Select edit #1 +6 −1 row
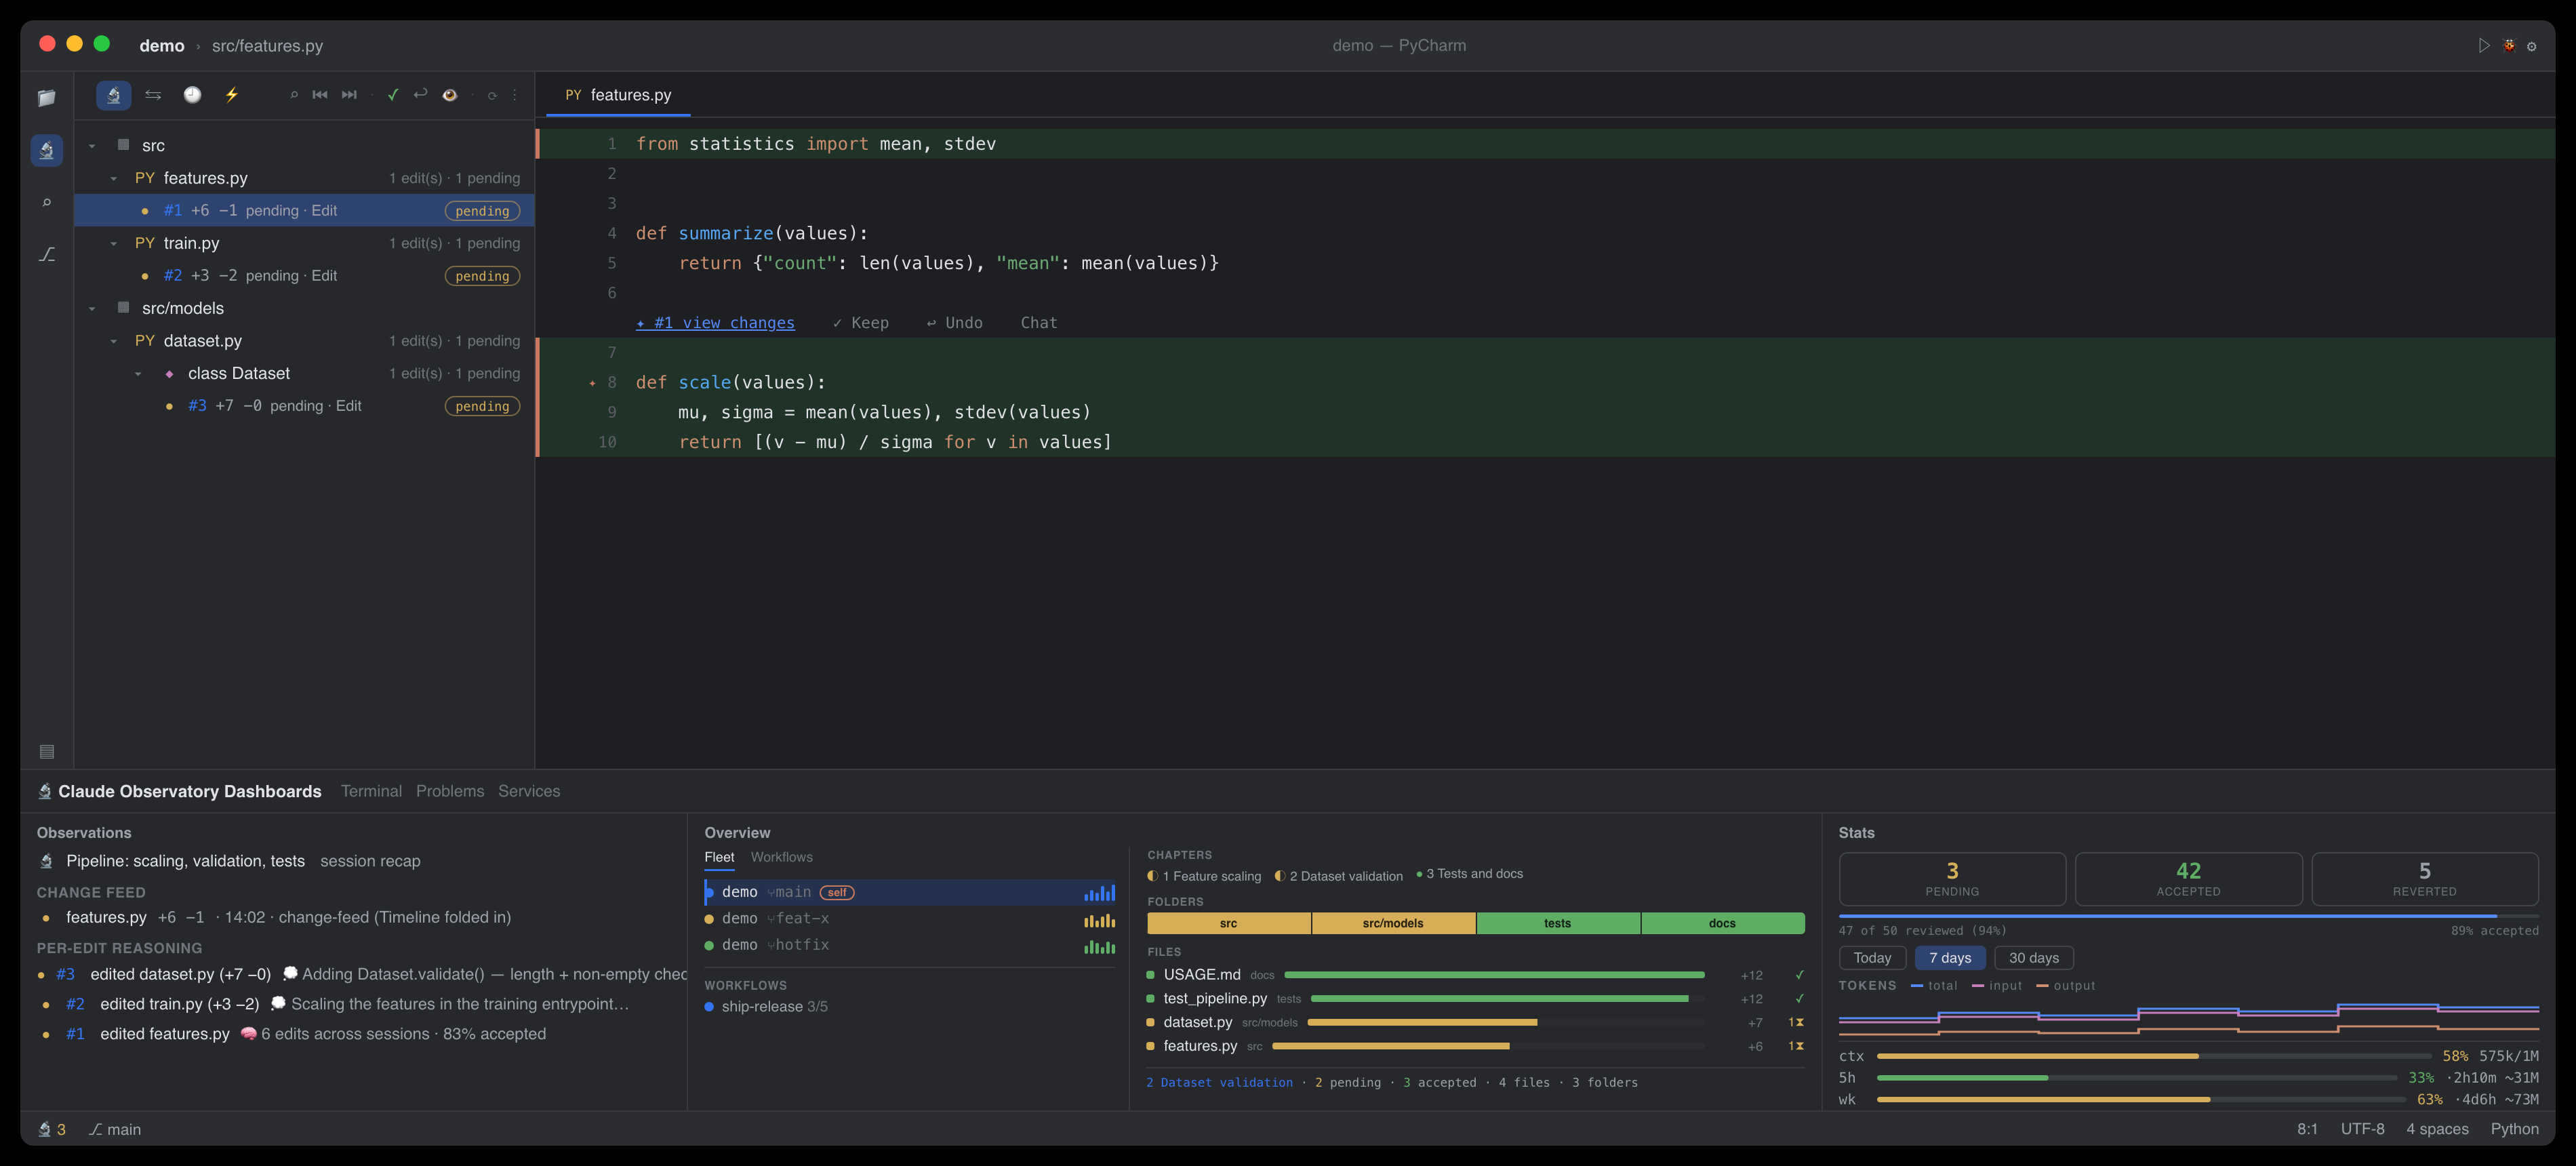2576x1166 pixels. [x=305, y=211]
